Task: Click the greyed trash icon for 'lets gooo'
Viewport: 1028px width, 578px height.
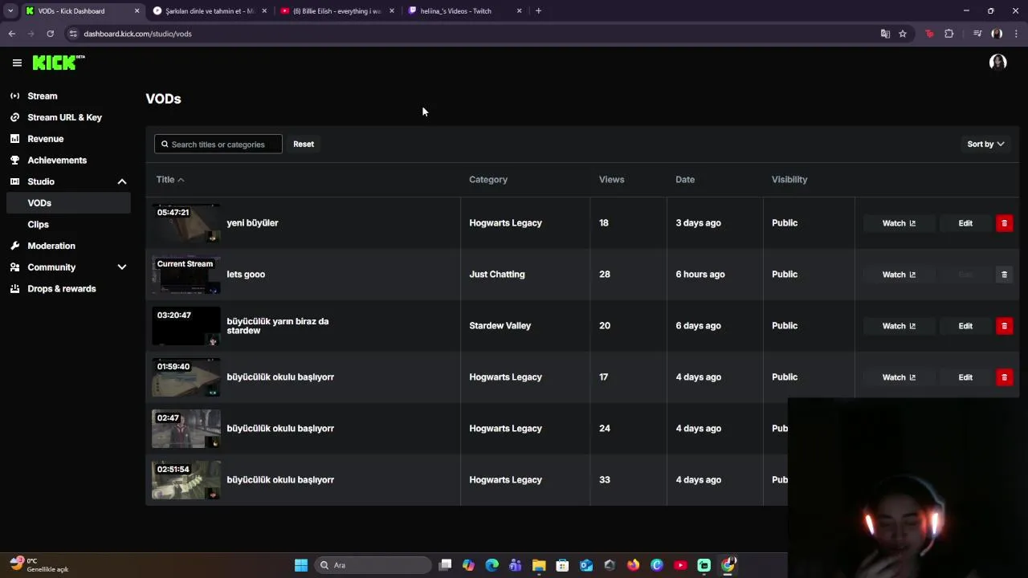Action: tap(1004, 275)
